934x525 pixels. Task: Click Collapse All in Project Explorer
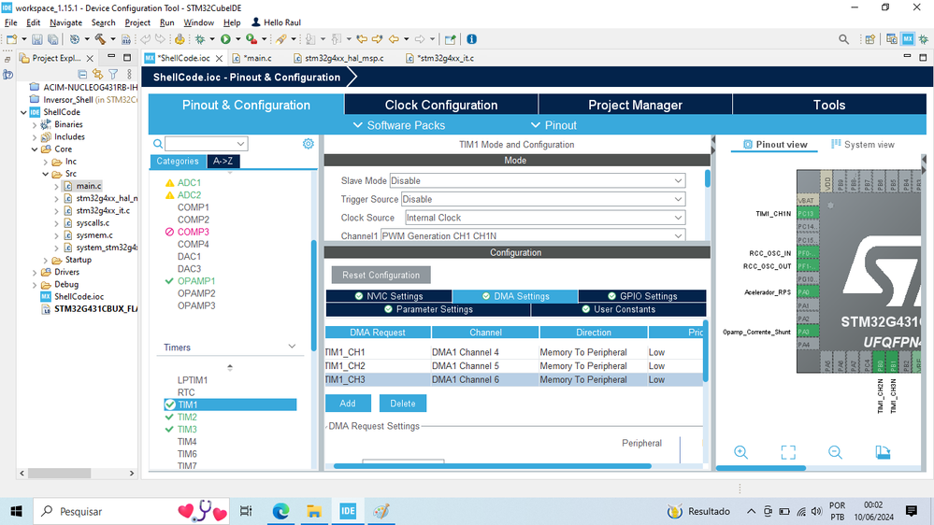pos(82,75)
